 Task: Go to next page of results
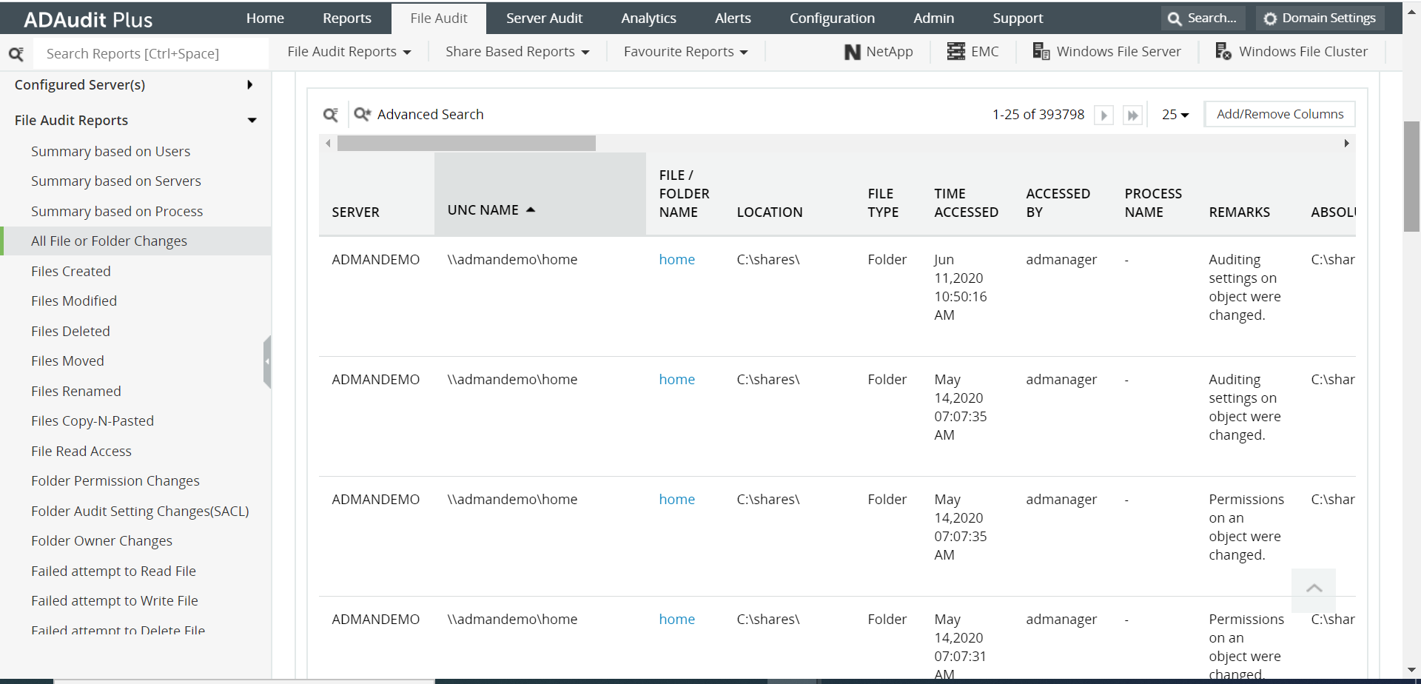pos(1103,115)
